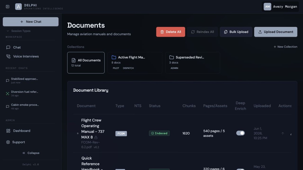Click the 'Jun 1, 2026, 10:25 PM' date
The image size is (303, 170).
(x=260, y=133)
